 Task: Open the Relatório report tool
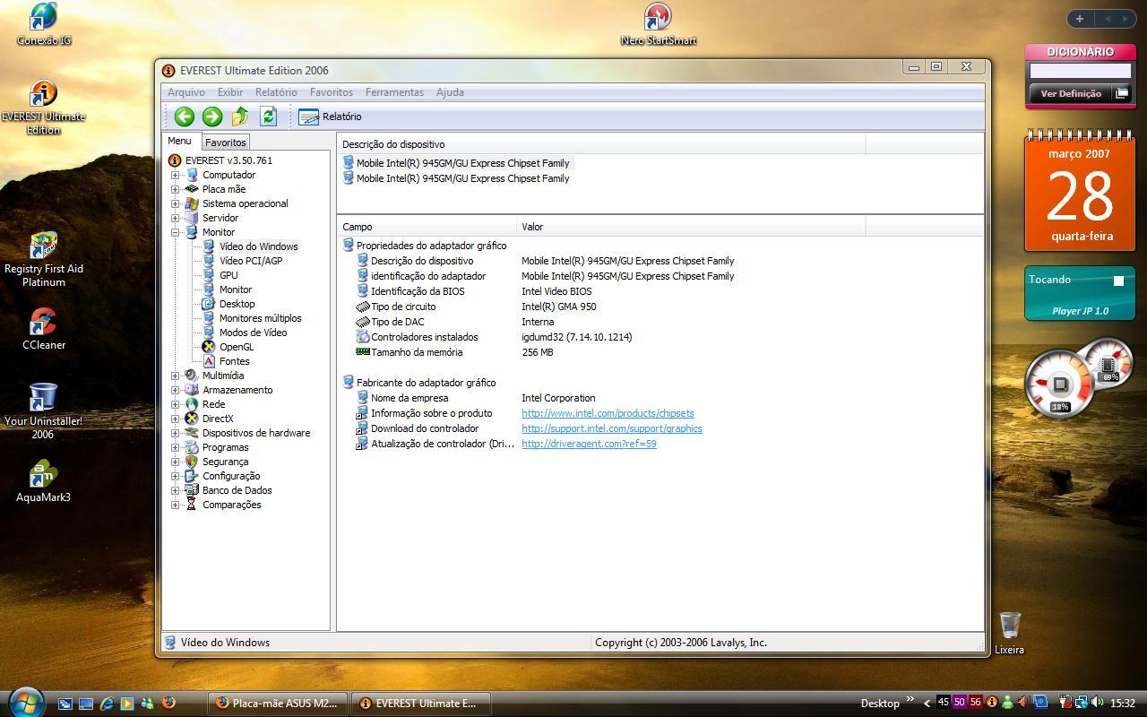pos(331,117)
